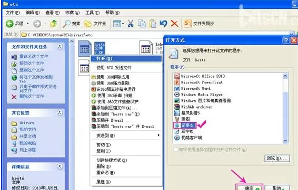This screenshot has height=190, width=298.
Task: Click the Paste clipboard toolbar icon
Action: [x=153, y=24]
